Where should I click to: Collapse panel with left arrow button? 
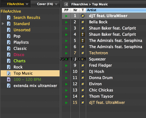[66, 4]
